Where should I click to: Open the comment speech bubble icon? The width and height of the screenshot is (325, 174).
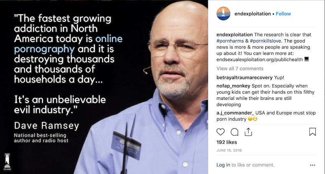(x=234, y=132)
